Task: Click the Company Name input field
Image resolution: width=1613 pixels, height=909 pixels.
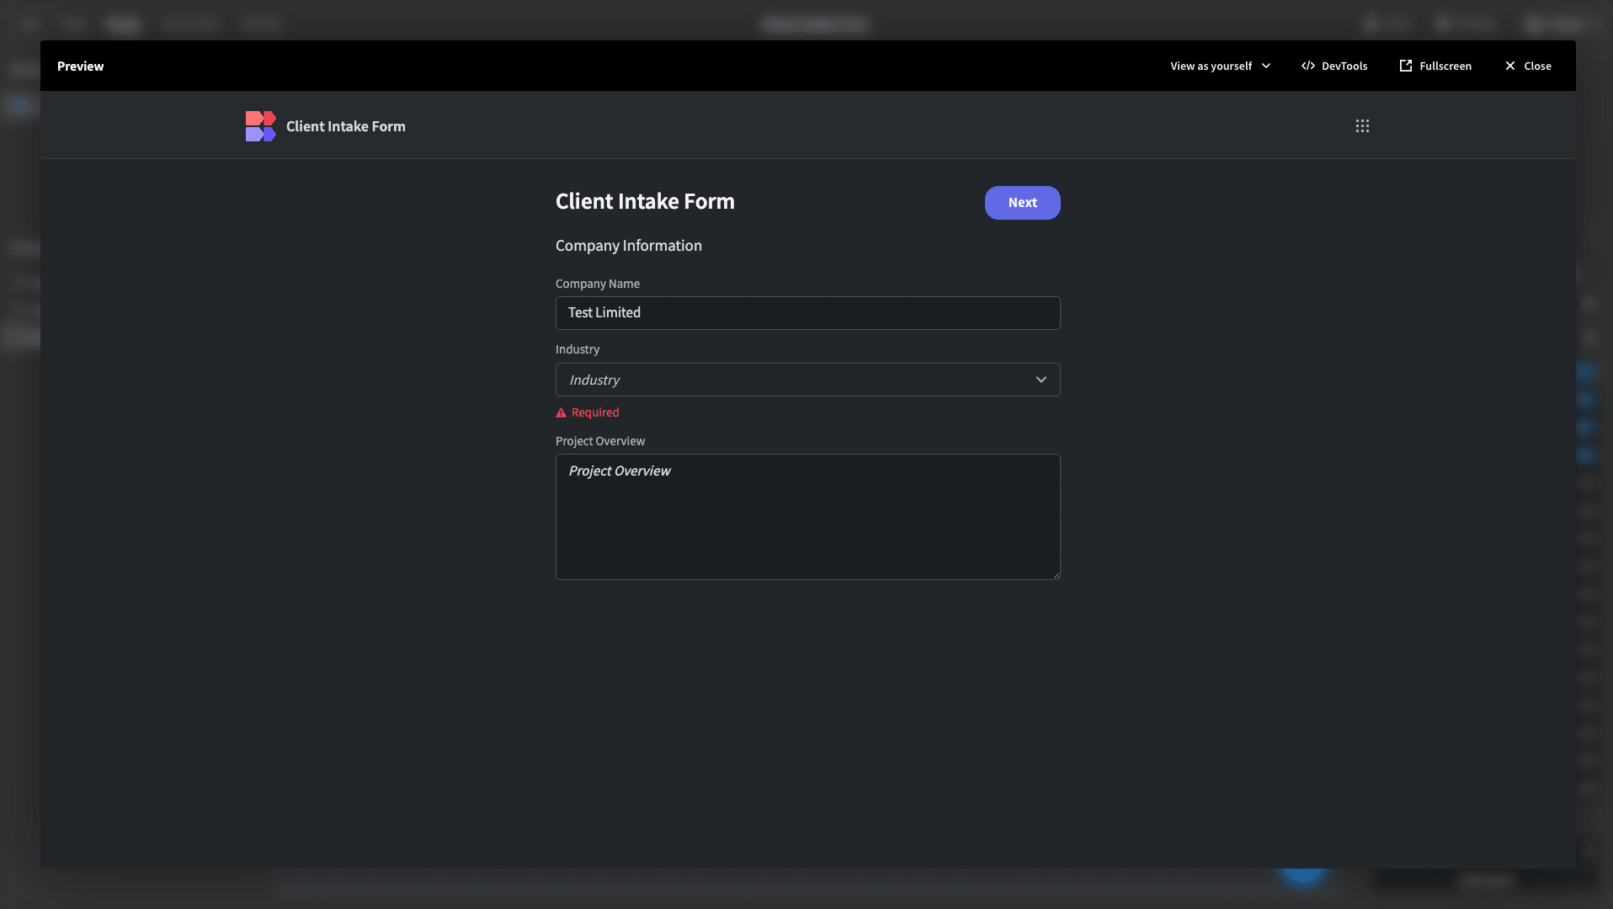Action: pos(807,313)
